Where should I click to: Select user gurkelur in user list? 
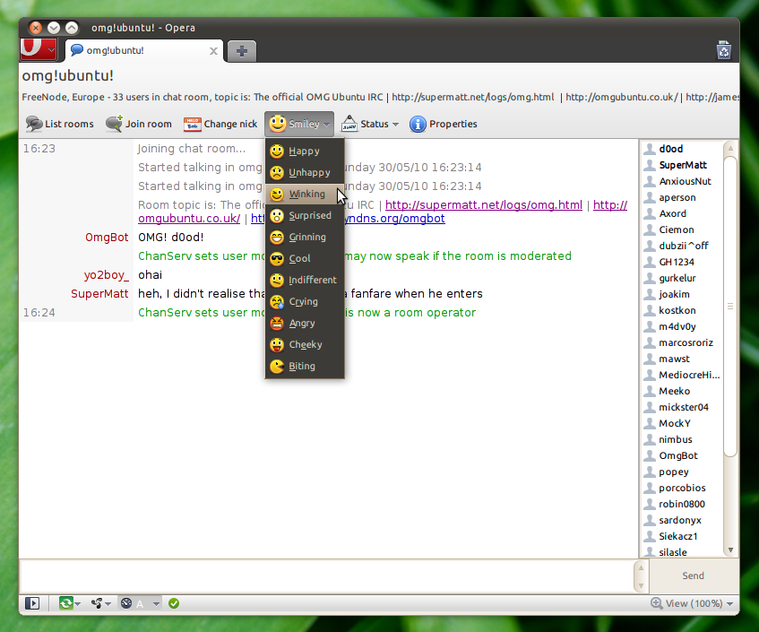point(682,278)
